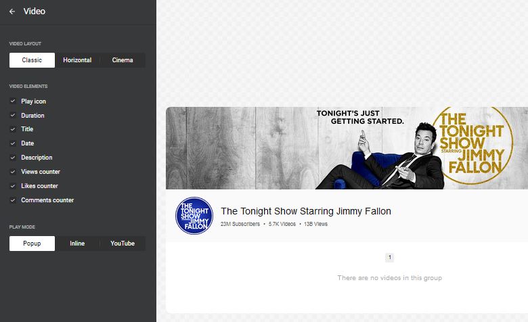Image resolution: width=528 pixels, height=322 pixels.
Task: Choose YouTube play mode
Action: pos(123,244)
